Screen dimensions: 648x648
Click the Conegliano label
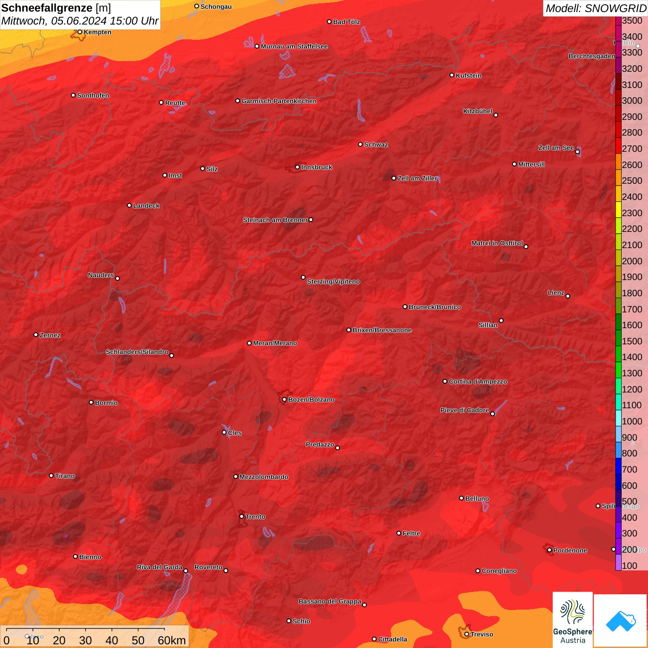click(499, 571)
